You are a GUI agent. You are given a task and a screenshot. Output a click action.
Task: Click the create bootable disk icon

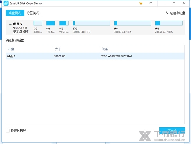(x=167, y=13)
